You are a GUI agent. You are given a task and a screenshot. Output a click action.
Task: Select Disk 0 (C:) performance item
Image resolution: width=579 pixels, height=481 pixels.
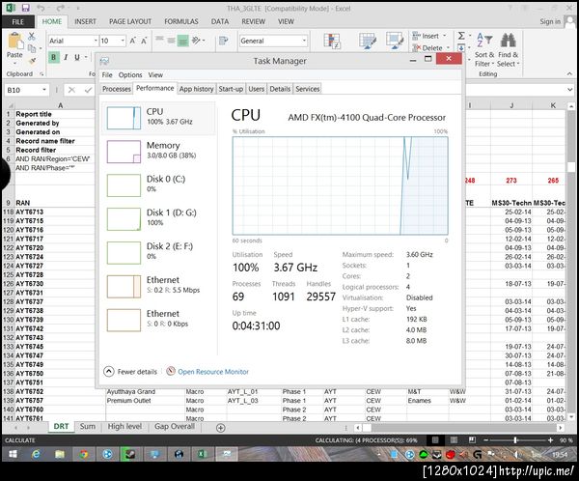click(159, 184)
